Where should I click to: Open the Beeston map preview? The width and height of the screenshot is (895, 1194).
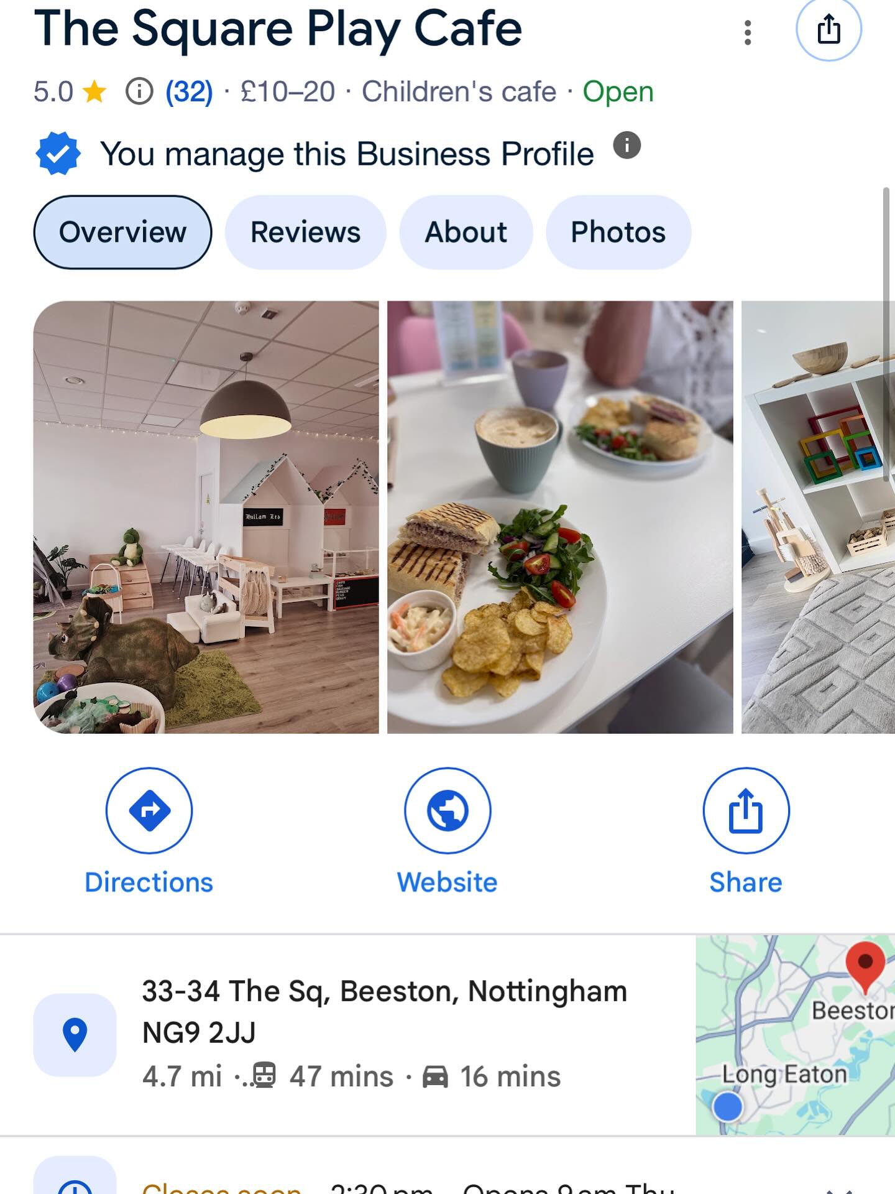pyautogui.click(x=795, y=1035)
